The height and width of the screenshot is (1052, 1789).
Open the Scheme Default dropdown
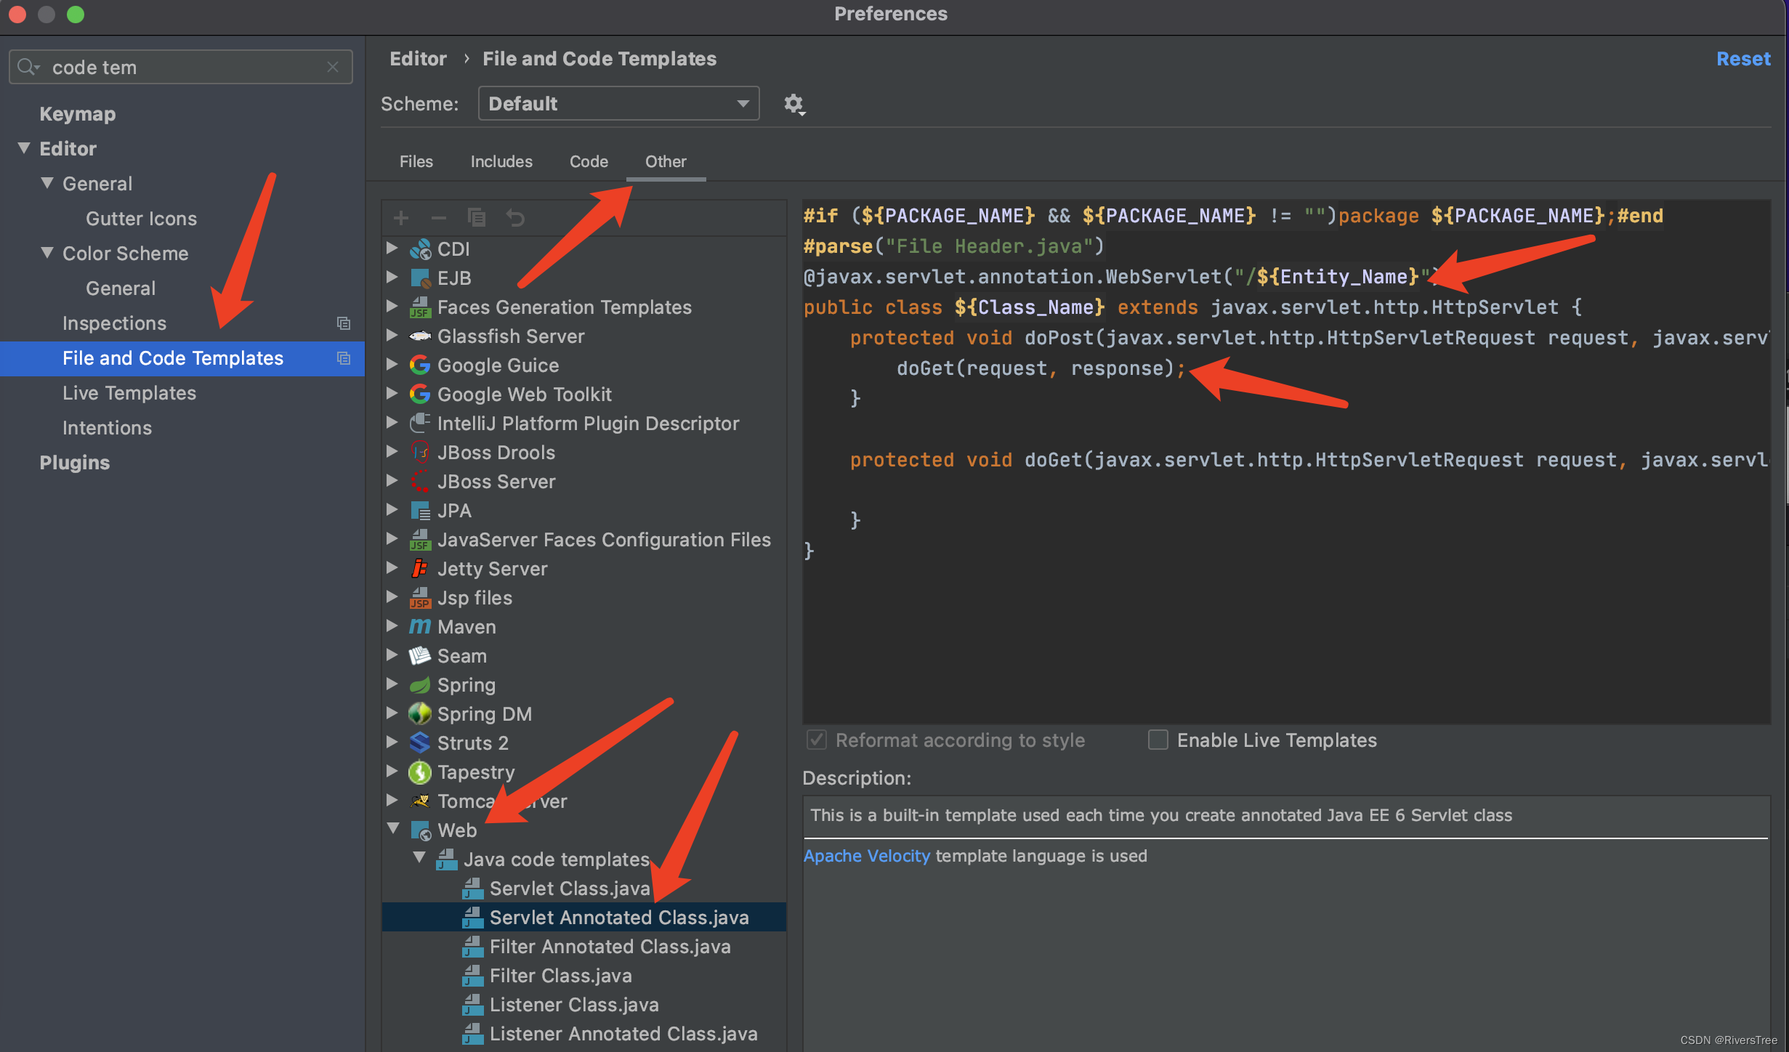(618, 104)
